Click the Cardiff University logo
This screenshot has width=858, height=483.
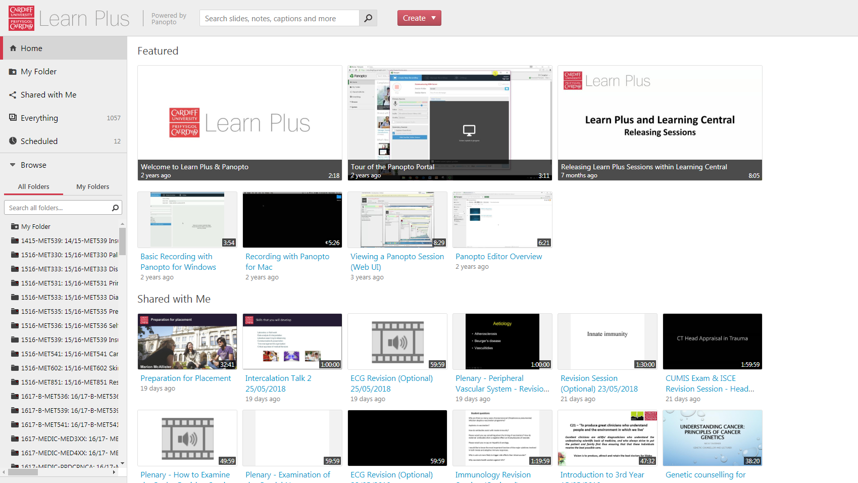tap(21, 18)
